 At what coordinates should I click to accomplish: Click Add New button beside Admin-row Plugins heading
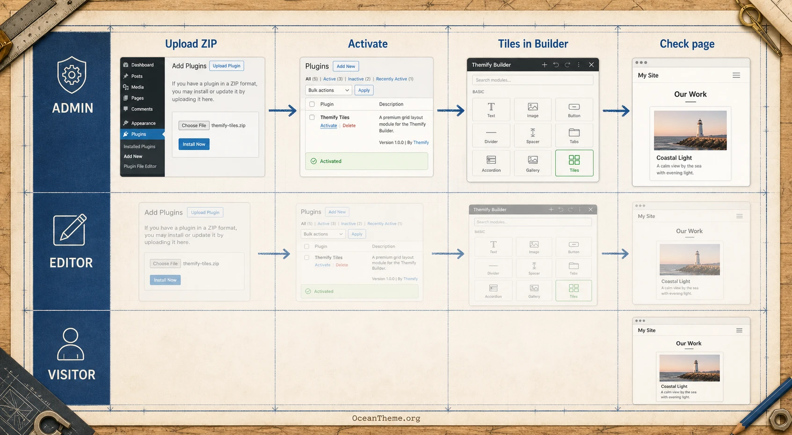coord(346,66)
